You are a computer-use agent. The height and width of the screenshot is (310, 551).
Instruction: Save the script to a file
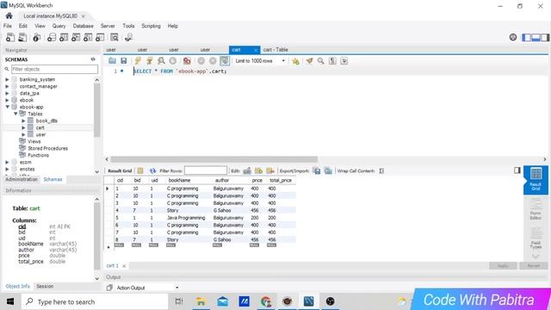pos(124,61)
